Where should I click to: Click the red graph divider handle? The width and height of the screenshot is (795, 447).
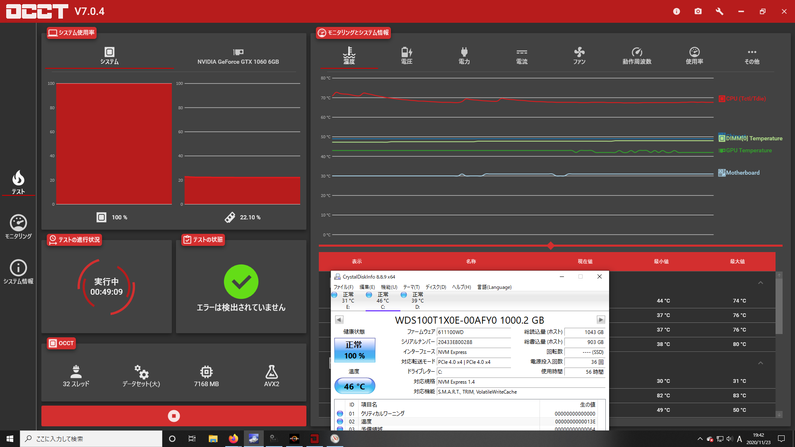[x=551, y=246]
